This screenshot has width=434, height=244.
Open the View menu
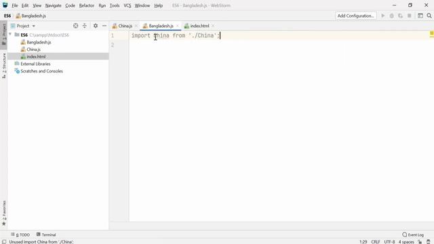pos(37,5)
